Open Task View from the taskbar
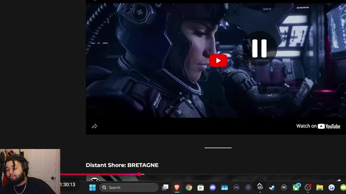Viewport: 346px width, 194px height. (165, 188)
